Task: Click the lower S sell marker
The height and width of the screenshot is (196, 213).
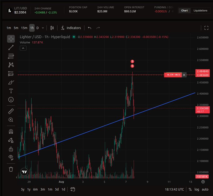Action: (132, 66)
